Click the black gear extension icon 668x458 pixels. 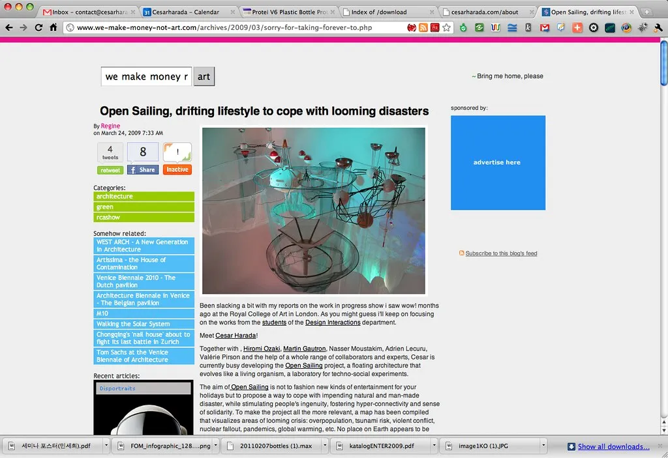594,27
